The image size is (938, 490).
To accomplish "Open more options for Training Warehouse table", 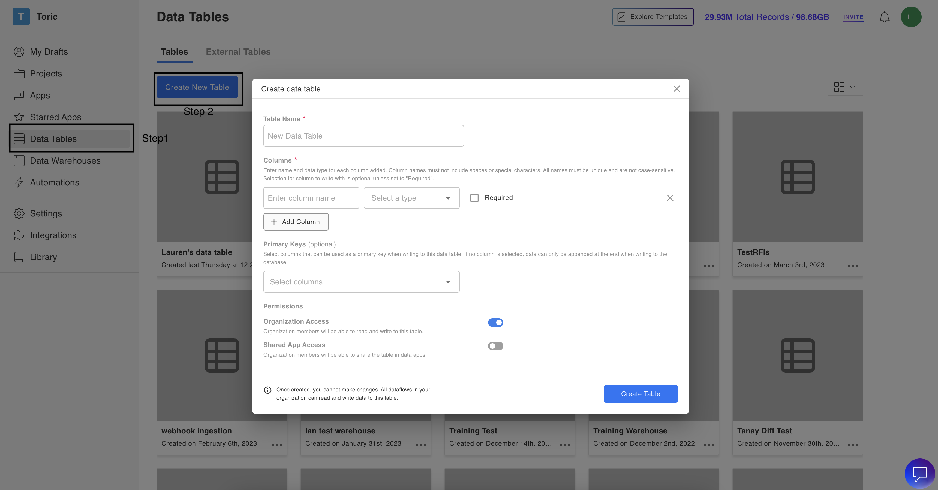I will pyautogui.click(x=709, y=445).
